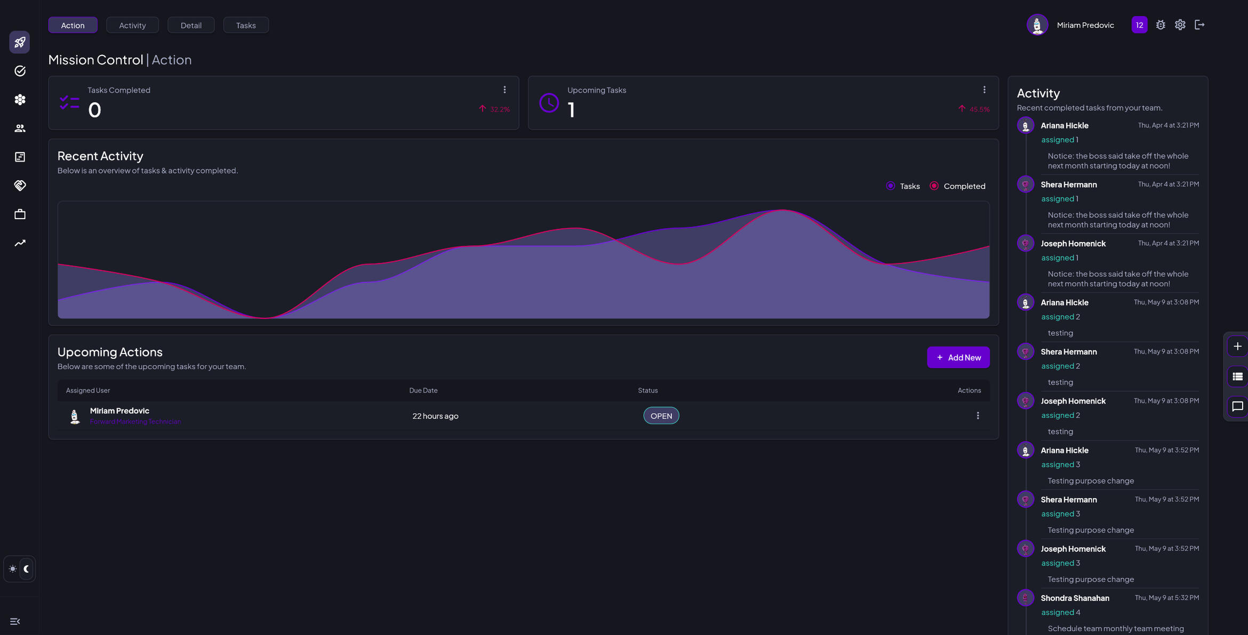Click the handshake sidebar icon
1248x635 pixels.
[20, 186]
